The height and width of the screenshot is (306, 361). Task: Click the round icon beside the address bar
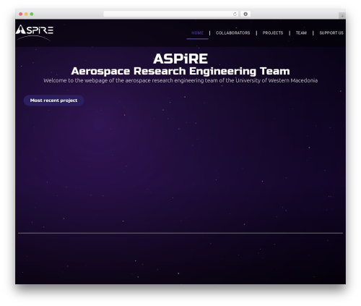245,14
